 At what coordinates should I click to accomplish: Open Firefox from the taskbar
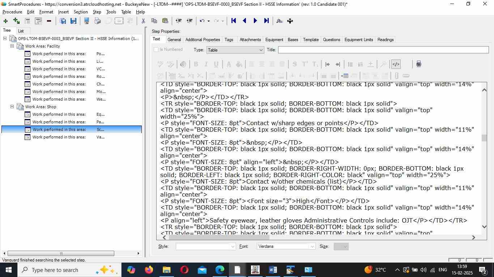click(149, 270)
